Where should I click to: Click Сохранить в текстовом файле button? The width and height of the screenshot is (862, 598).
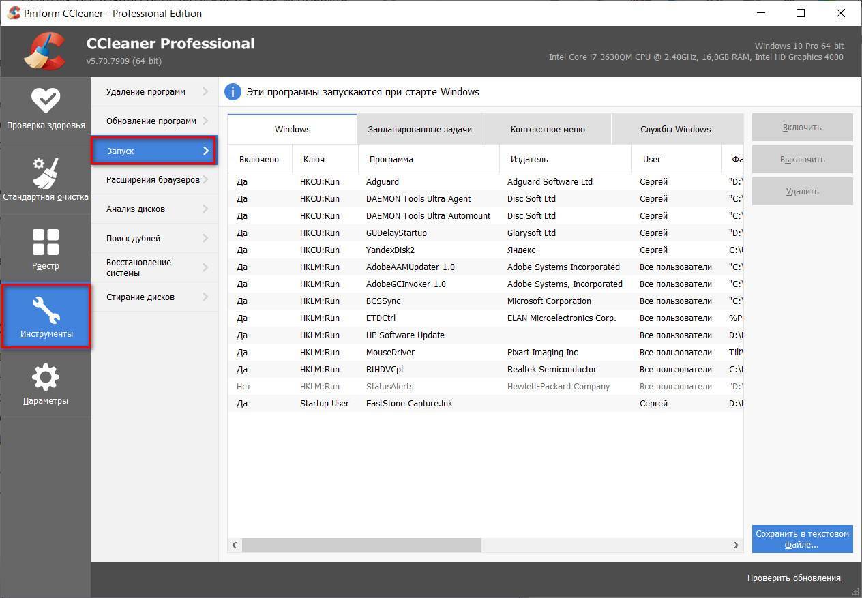(x=802, y=539)
